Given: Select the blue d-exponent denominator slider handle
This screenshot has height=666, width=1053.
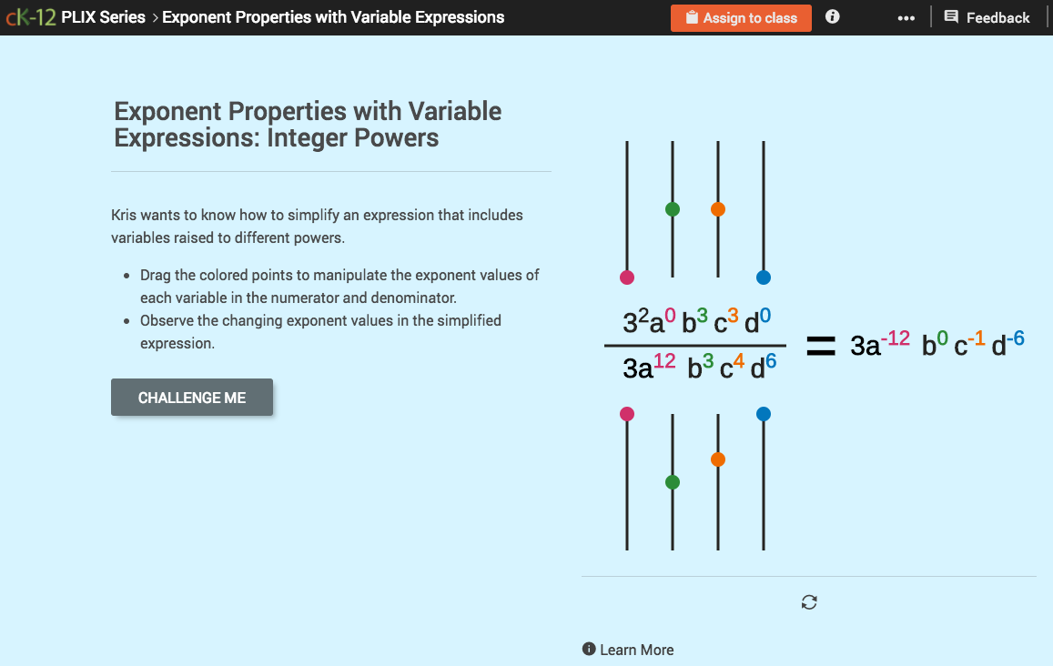Looking at the screenshot, I should pos(763,413).
